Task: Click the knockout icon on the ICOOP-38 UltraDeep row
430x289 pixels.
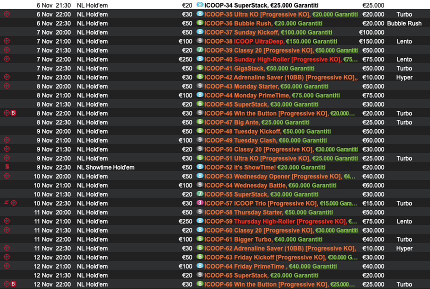Action: [7, 41]
